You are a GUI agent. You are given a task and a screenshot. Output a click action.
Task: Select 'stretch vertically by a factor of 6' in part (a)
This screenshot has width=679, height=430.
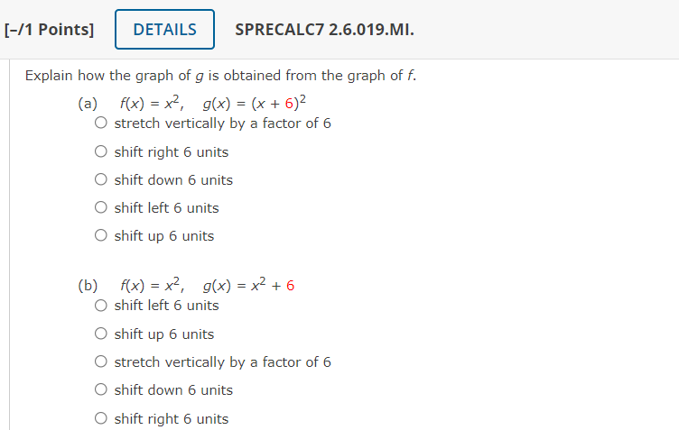[x=102, y=124]
